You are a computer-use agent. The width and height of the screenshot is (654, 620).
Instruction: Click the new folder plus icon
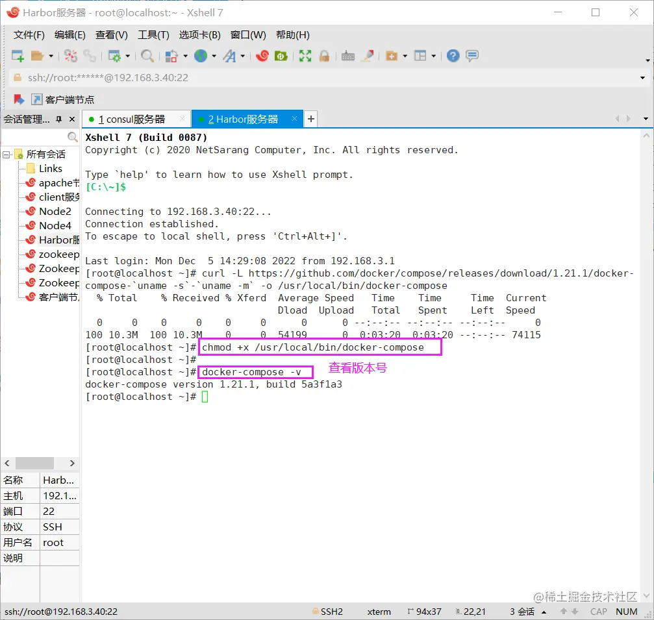(x=391, y=56)
